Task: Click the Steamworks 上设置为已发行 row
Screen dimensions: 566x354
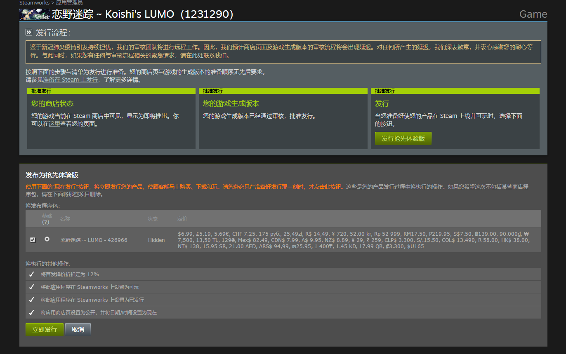Action: click(283, 300)
